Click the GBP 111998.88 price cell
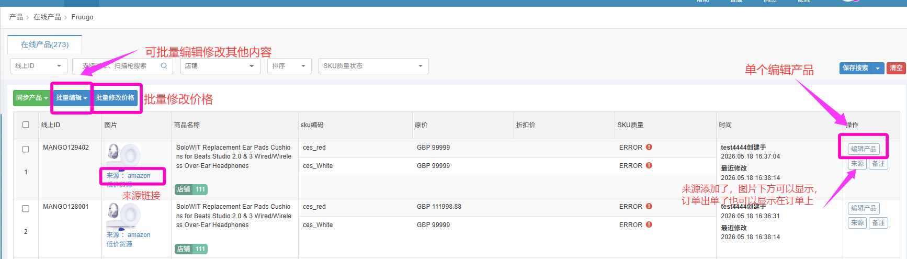This screenshot has height=259, width=907. pyautogui.click(x=439, y=207)
